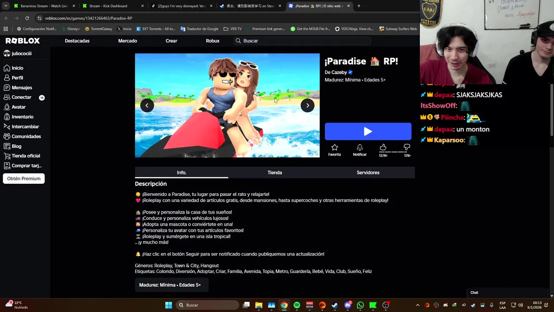This screenshot has width=554, height=312.
Task: Click the Windows Start button
Action: click(x=168, y=305)
